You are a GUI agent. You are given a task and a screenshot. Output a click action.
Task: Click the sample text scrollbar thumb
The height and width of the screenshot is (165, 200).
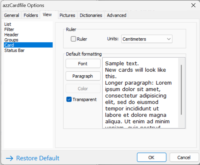click(181, 90)
